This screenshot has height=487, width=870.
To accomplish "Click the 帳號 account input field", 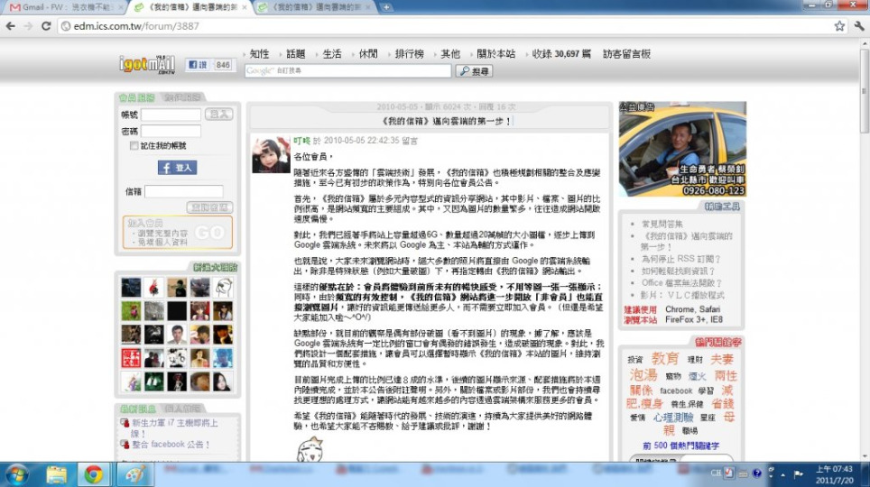I will (x=171, y=115).
